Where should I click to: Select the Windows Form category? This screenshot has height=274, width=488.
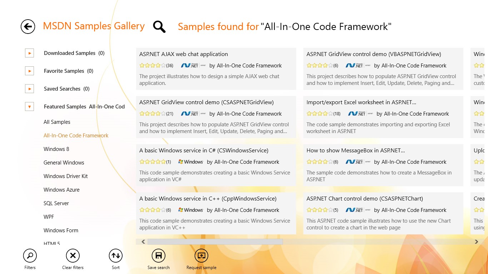[x=61, y=230]
